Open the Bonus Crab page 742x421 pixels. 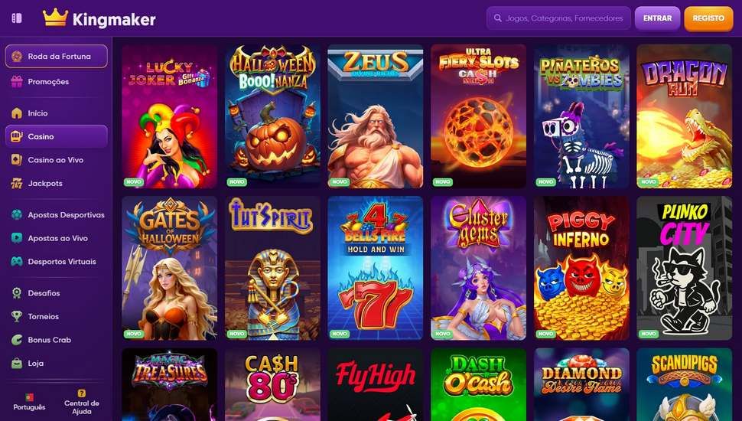[57, 340]
